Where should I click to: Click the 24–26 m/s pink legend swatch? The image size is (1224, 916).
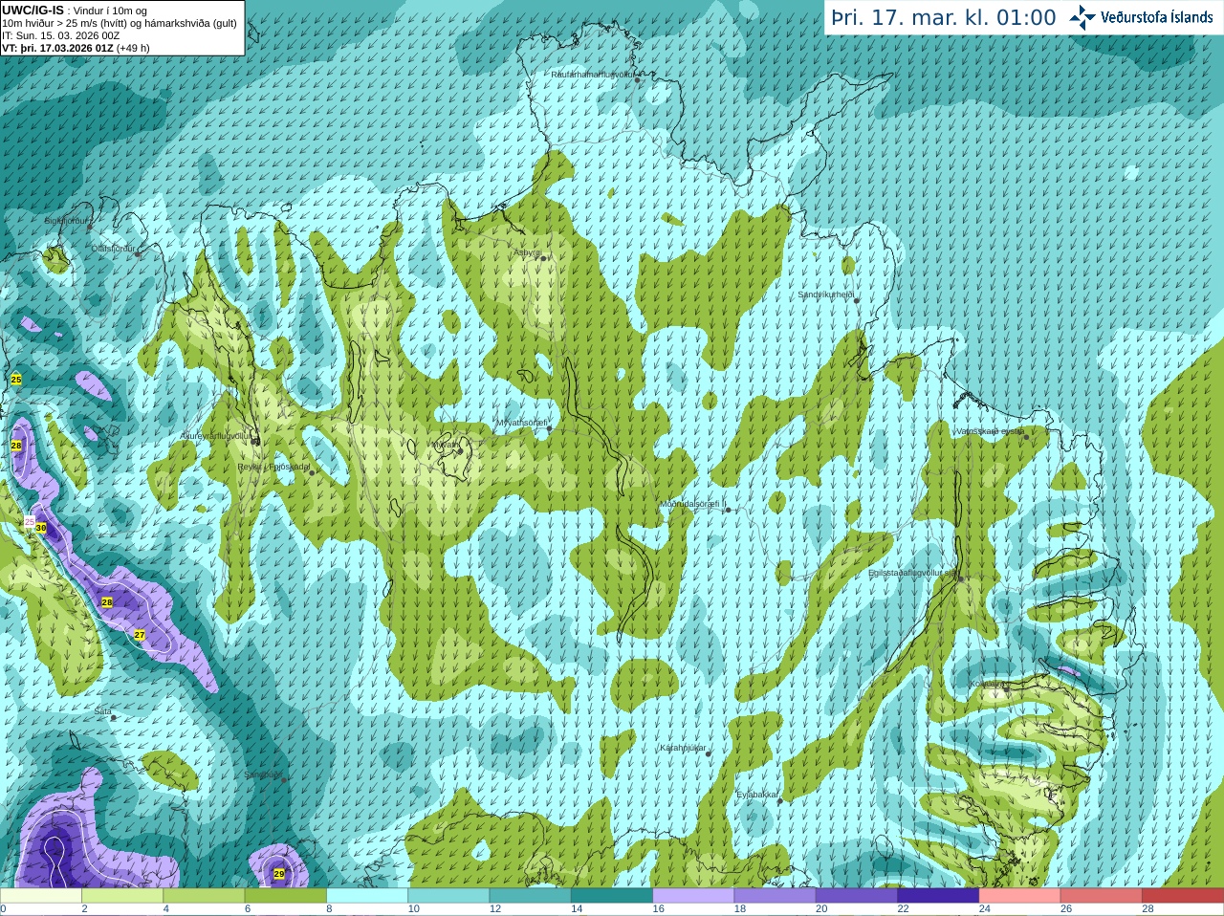click(1020, 896)
